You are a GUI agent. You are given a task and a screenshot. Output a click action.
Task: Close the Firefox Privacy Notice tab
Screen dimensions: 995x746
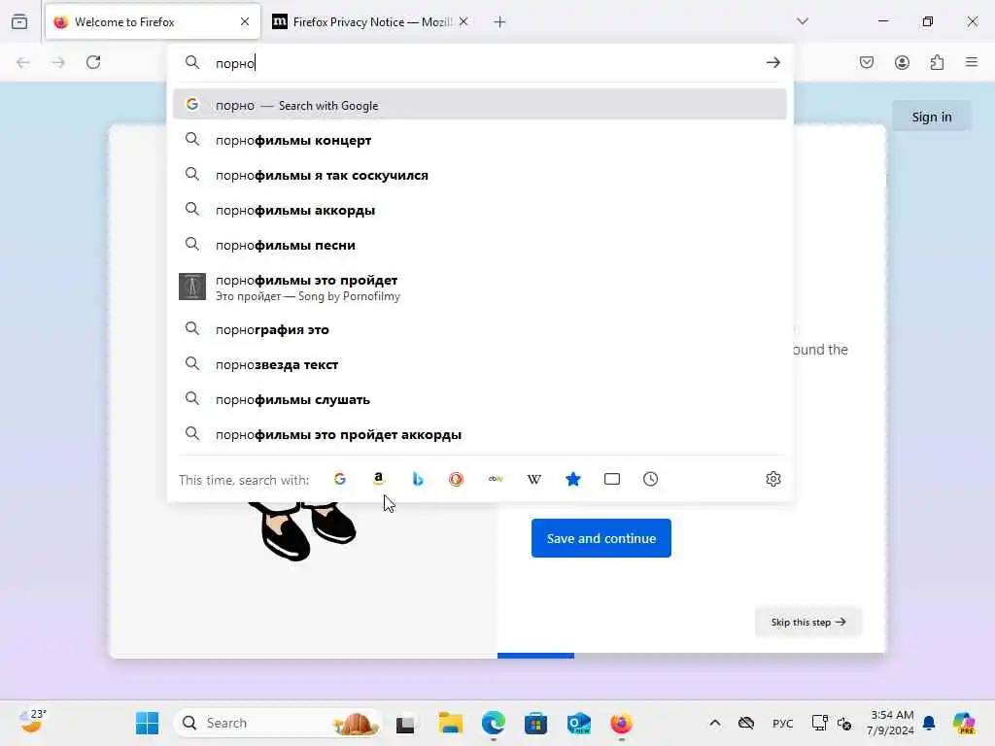point(463,21)
